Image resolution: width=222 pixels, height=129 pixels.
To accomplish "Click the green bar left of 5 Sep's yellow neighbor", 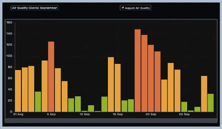I will click(x=38, y=102).
